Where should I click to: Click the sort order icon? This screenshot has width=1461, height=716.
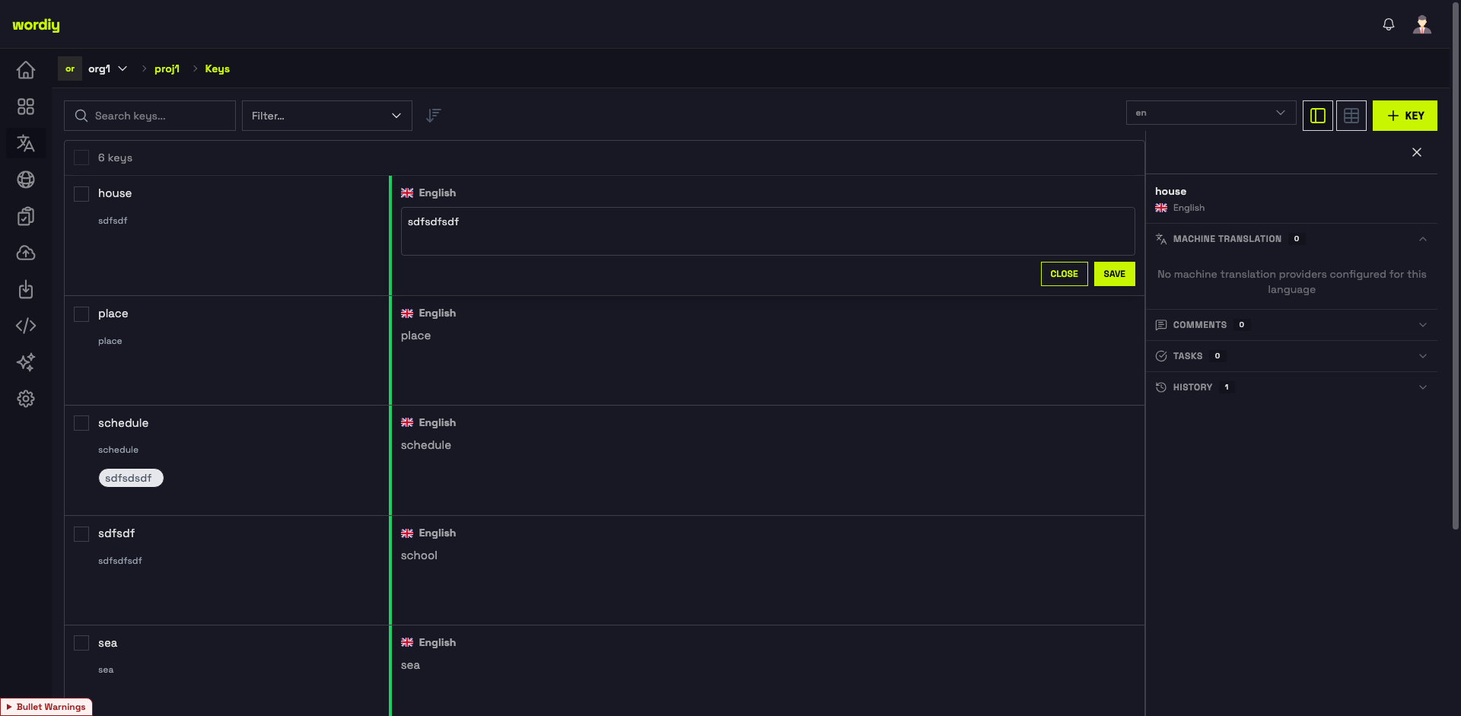[434, 116]
